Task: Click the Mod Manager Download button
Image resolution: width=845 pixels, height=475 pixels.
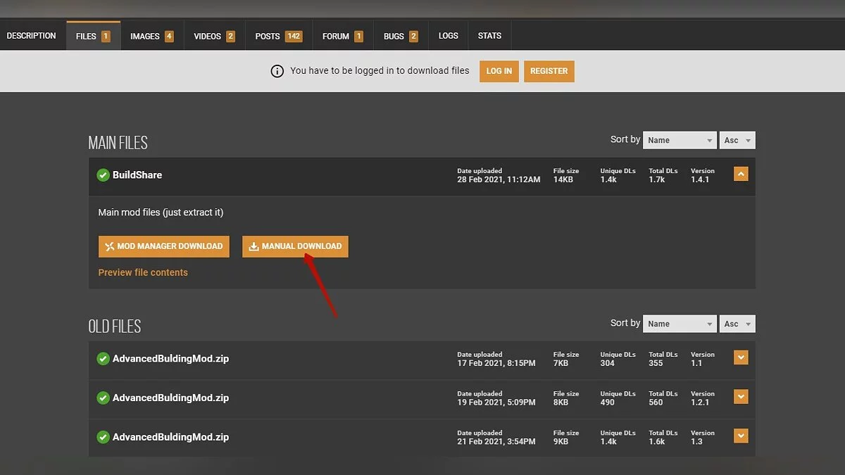Action: coord(163,246)
